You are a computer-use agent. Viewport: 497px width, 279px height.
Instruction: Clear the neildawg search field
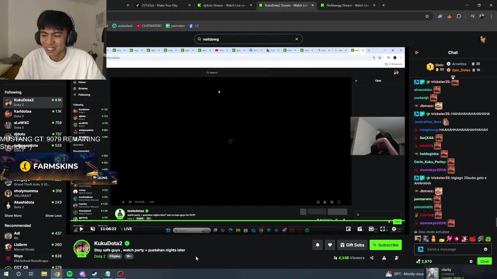pos(297,39)
